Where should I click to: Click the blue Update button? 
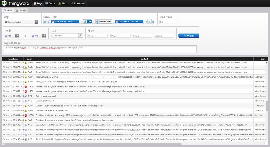(189, 36)
